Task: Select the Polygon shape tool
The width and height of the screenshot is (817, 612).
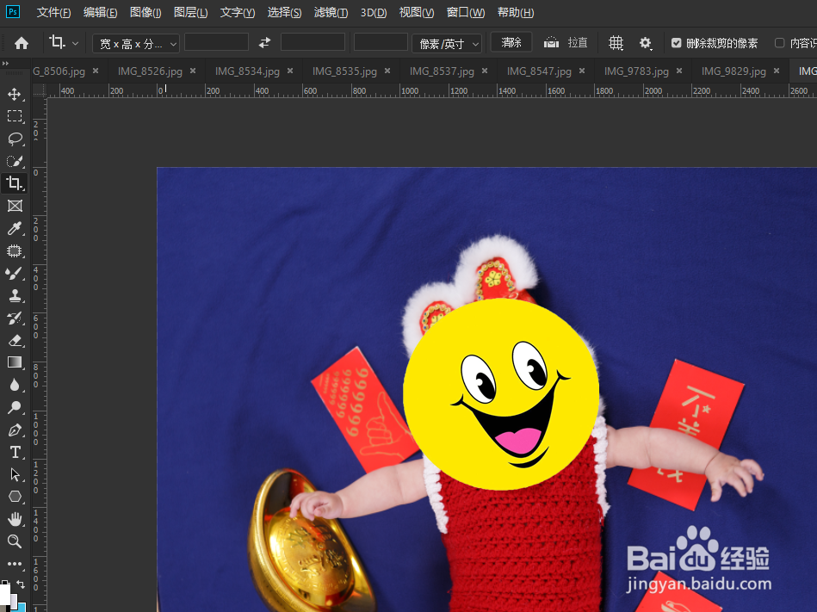Action: [15, 497]
